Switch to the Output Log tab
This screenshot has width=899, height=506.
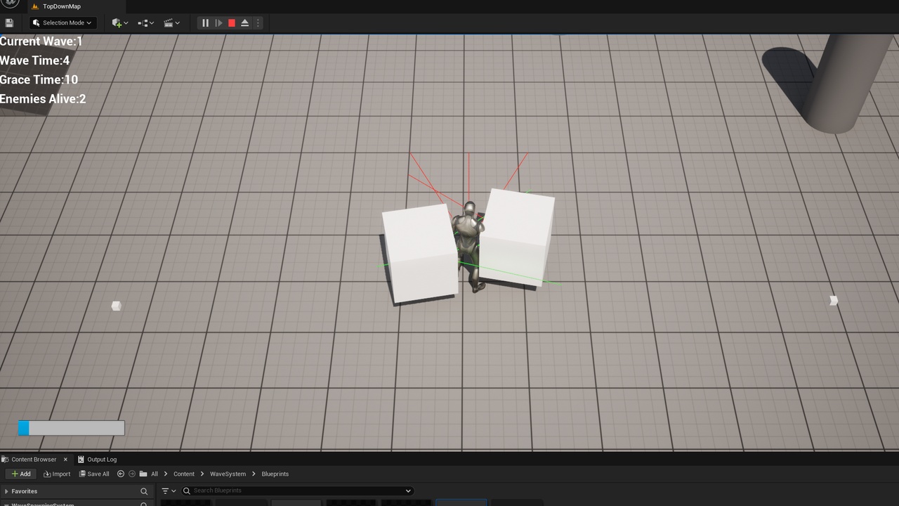[x=97, y=460]
